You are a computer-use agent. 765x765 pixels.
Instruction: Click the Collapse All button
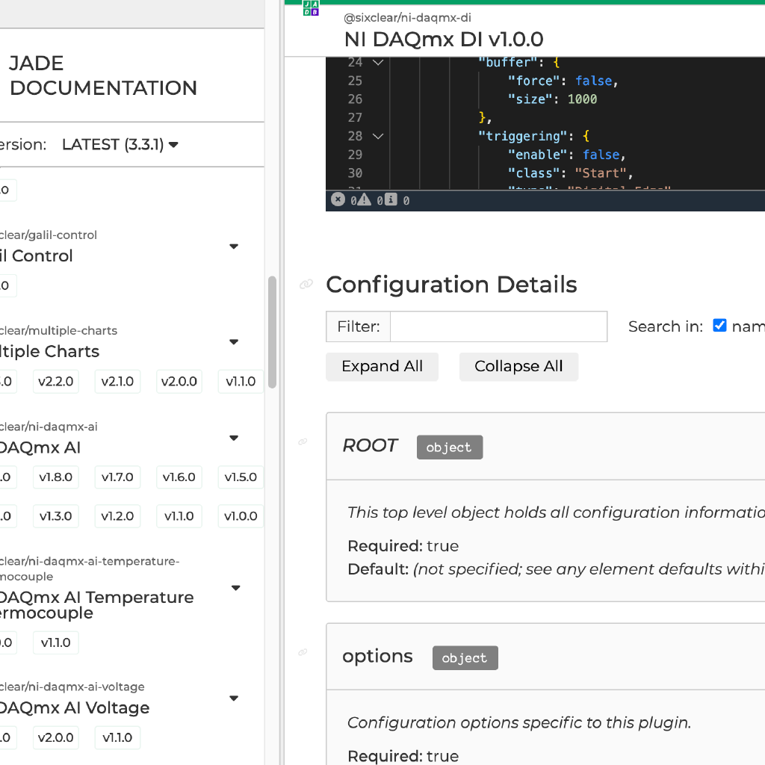(x=518, y=366)
